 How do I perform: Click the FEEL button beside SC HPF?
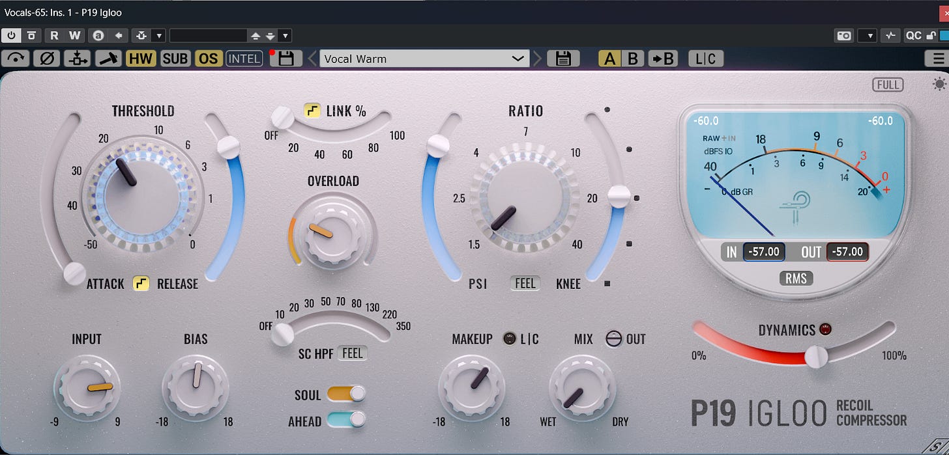coord(352,353)
